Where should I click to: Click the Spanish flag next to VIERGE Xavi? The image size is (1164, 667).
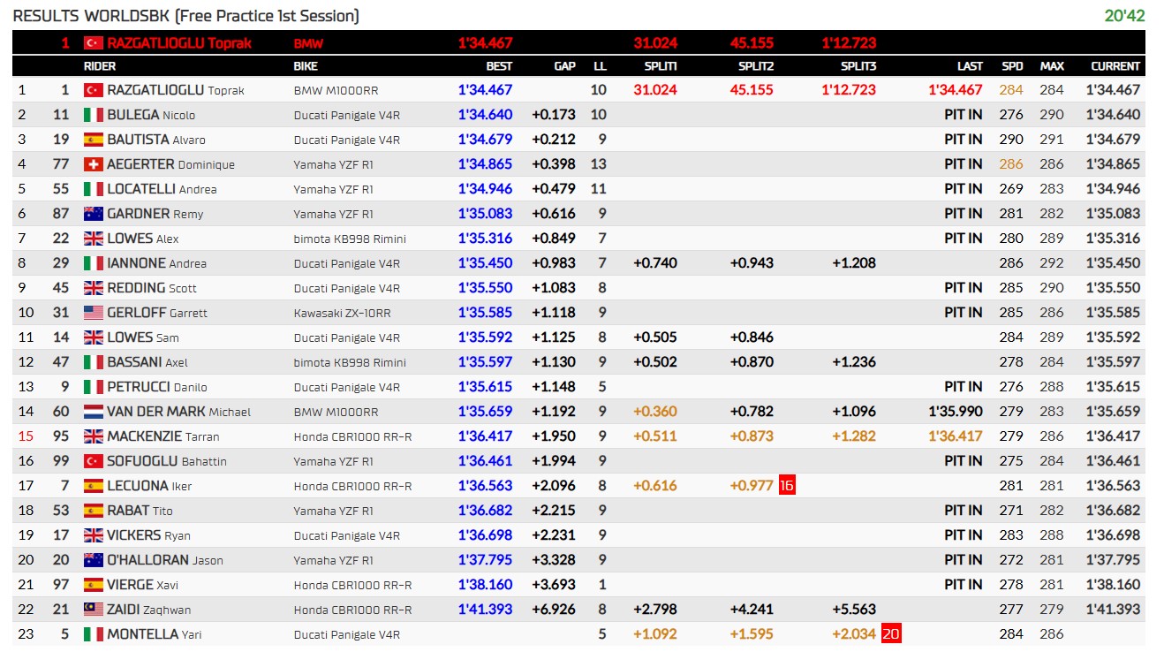click(x=94, y=585)
